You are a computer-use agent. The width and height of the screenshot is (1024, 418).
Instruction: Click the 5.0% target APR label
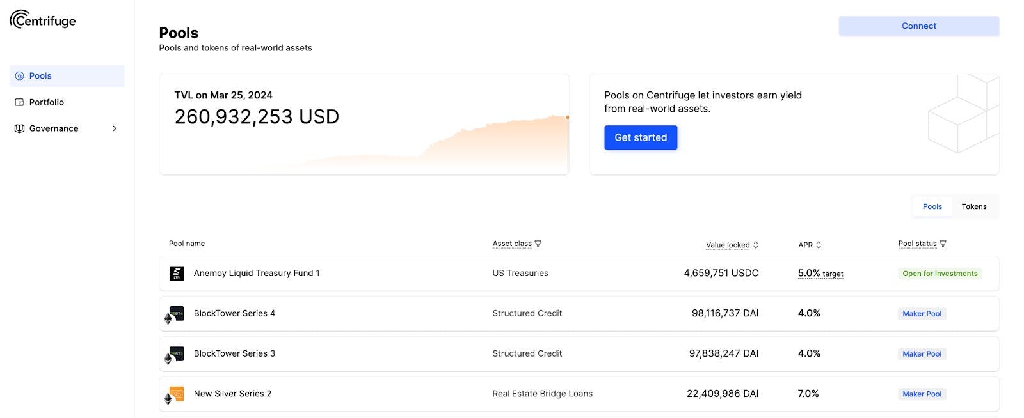tap(820, 274)
